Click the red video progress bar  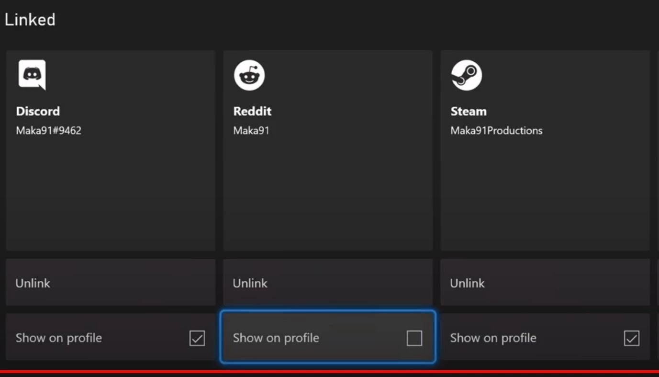[x=329, y=372]
